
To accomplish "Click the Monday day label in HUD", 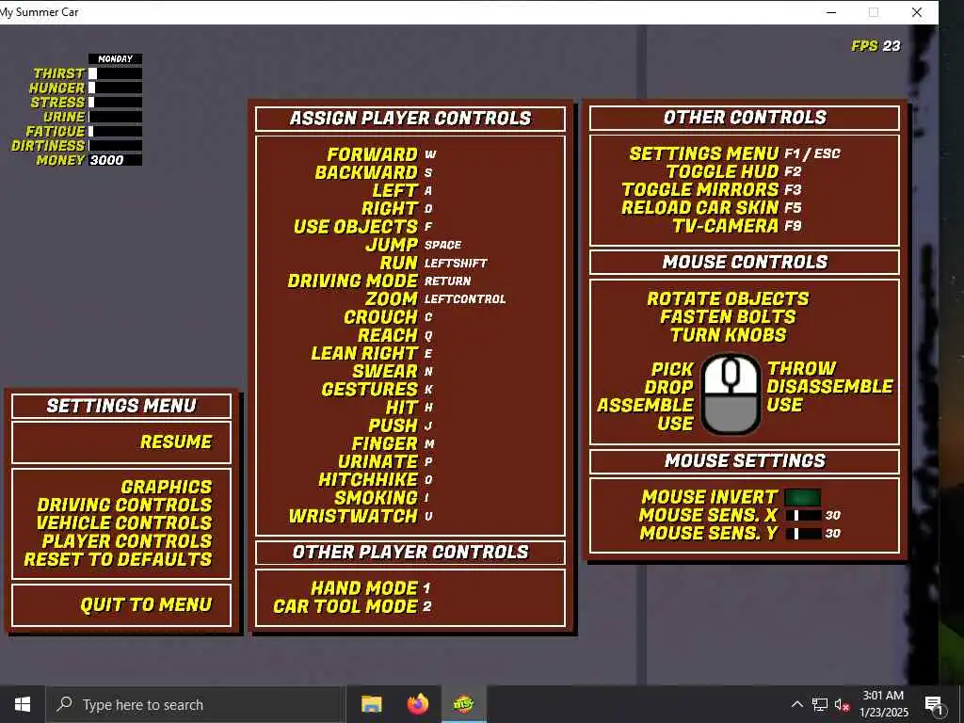I will 115,59.
